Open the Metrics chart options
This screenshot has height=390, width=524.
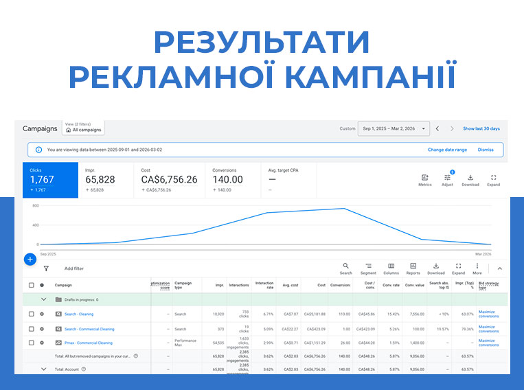pos(424,180)
